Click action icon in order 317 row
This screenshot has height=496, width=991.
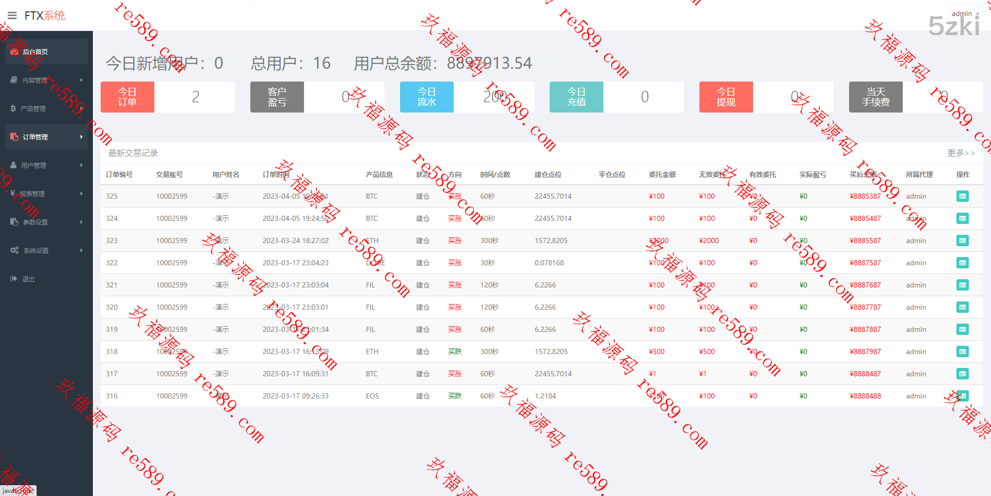click(962, 374)
